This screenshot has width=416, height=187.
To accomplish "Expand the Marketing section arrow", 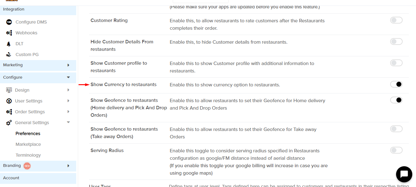I will click(68, 65).
